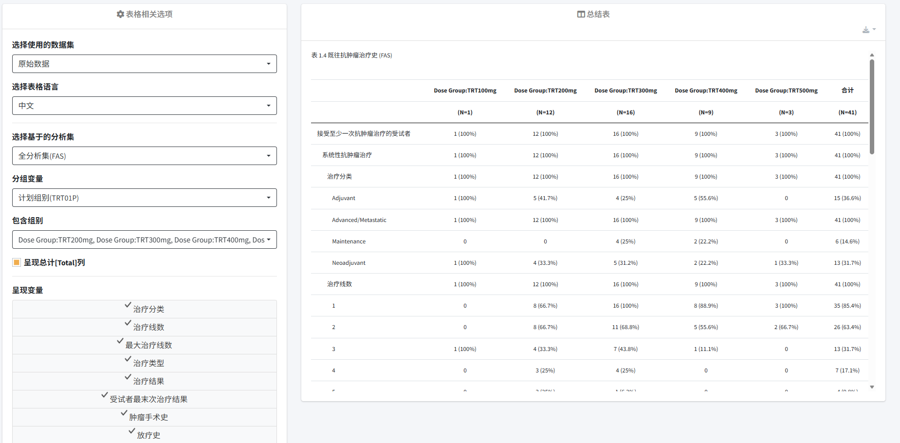Click the Advanced/Metastatic row label

359,220
